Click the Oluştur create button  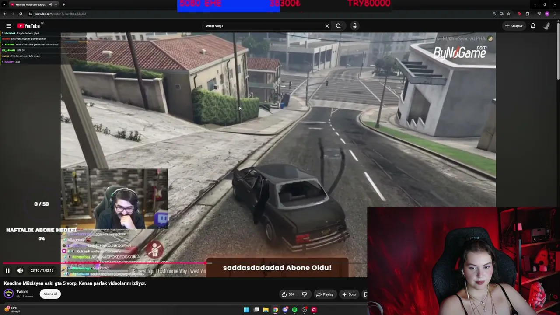pyautogui.click(x=514, y=26)
